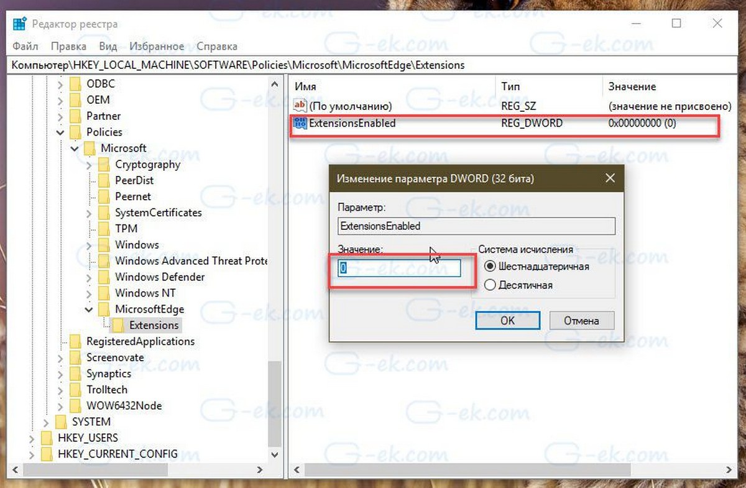This screenshot has height=488, width=746.
Task: Confirm the DWORD dialog with OK
Action: tap(507, 321)
